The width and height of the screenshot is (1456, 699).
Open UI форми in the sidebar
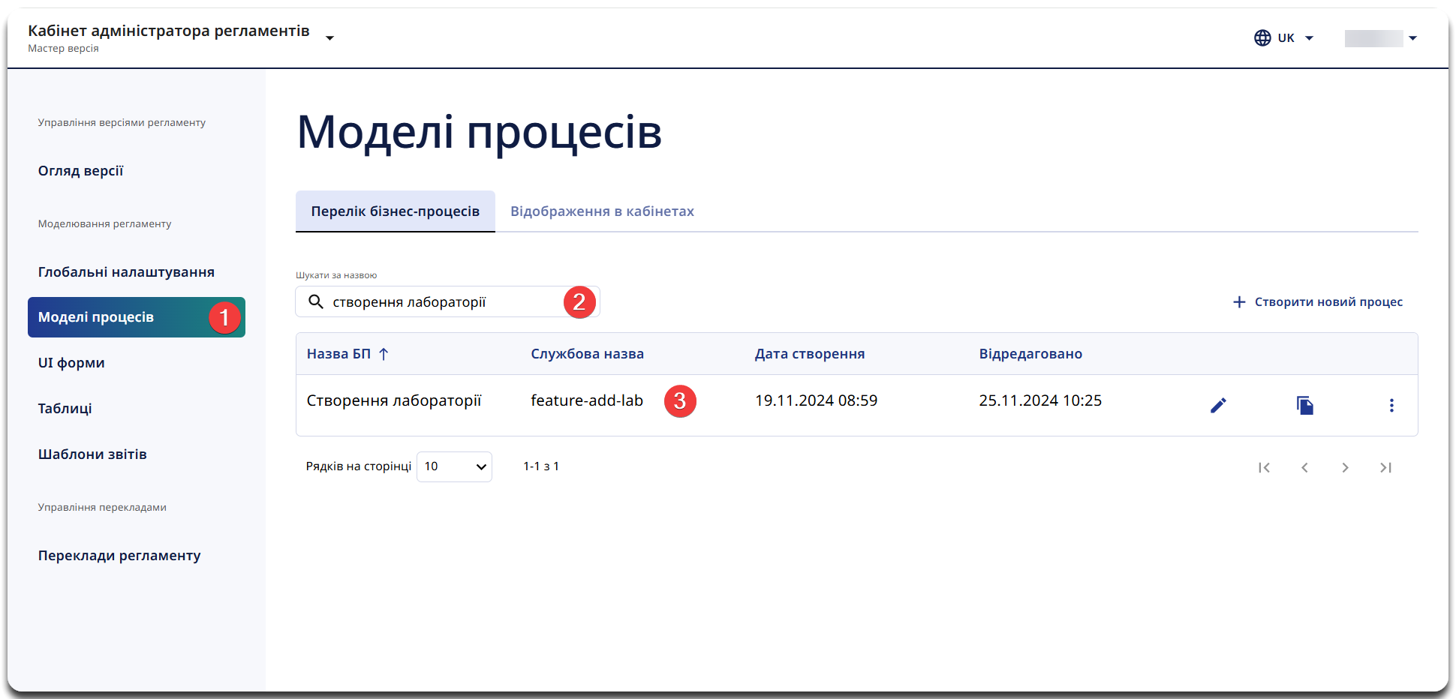coord(71,363)
